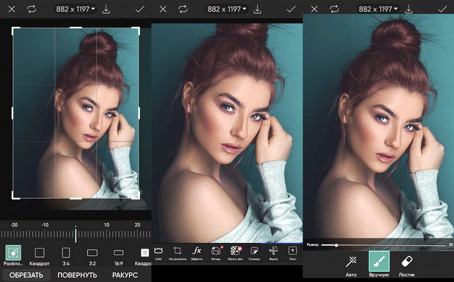The width and height of the screenshot is (454, 282).
Task: Select the Разбло... unlocked crop option
Action: 13,255
